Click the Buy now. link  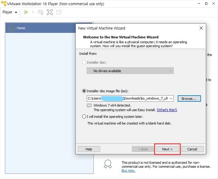[129, 170]
